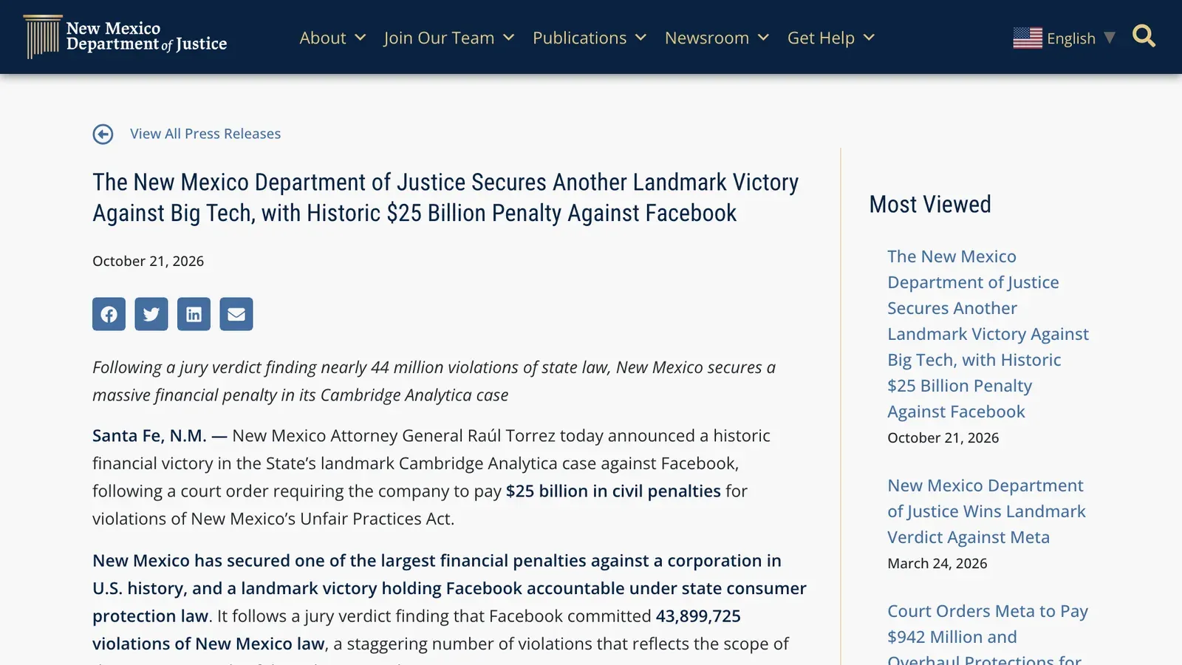Click the sidebar date March 24, 2026
The width and height of the screenshot is (1182, 665).
[x=937, y=563]
